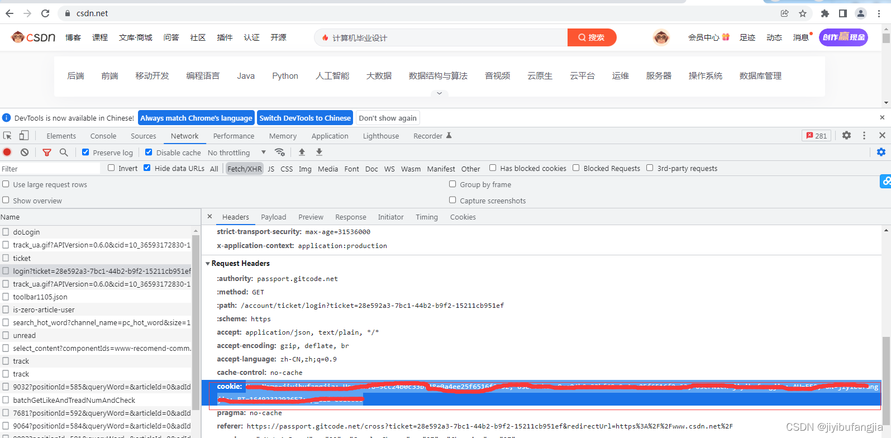Enable Capture screenshots checkbox
The width and height of the screenshot is (891, 438).
tap(452, 200)
